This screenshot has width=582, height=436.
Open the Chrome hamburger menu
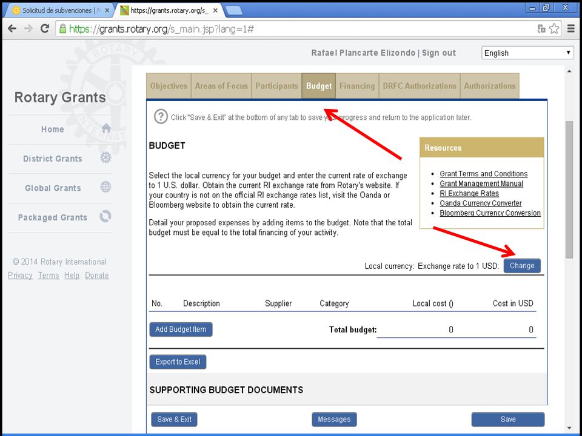click(x=571, y=28)
